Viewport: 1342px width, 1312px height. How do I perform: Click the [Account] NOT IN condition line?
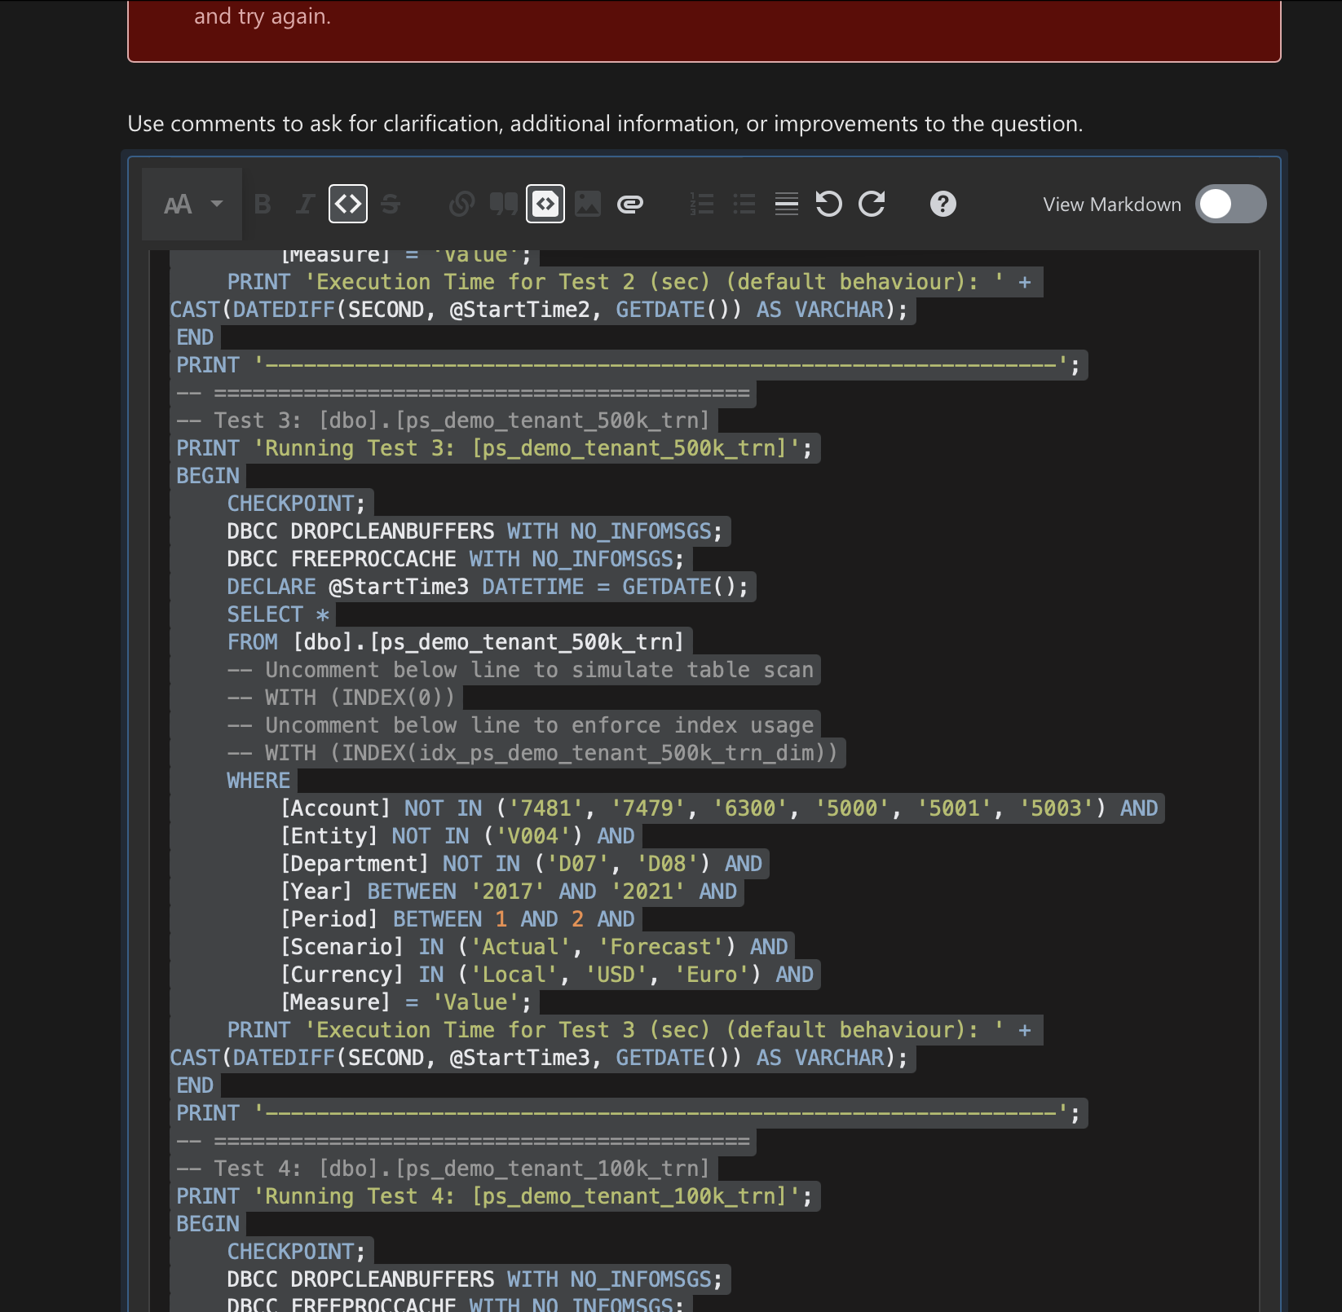point(719,808)
